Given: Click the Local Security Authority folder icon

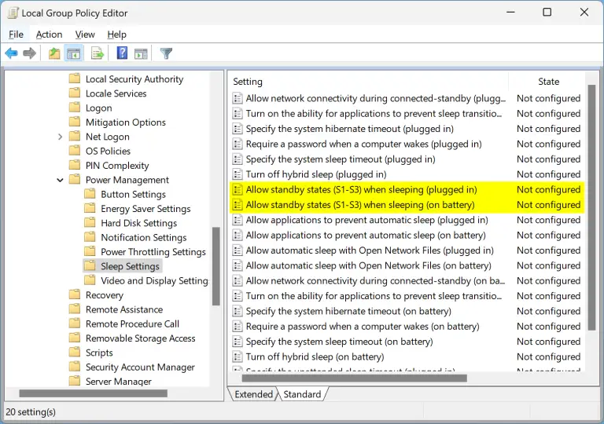Looking at the screenshot, I should 75,79.
